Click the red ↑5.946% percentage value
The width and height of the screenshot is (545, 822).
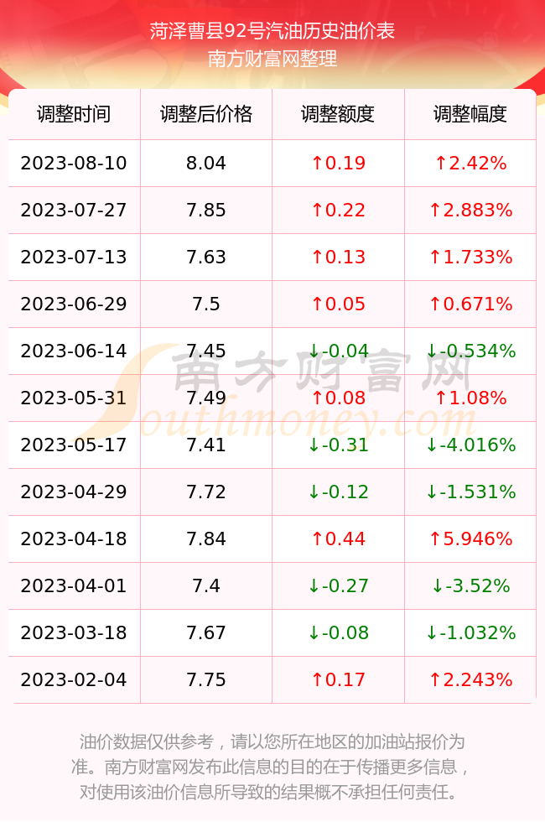470,538
